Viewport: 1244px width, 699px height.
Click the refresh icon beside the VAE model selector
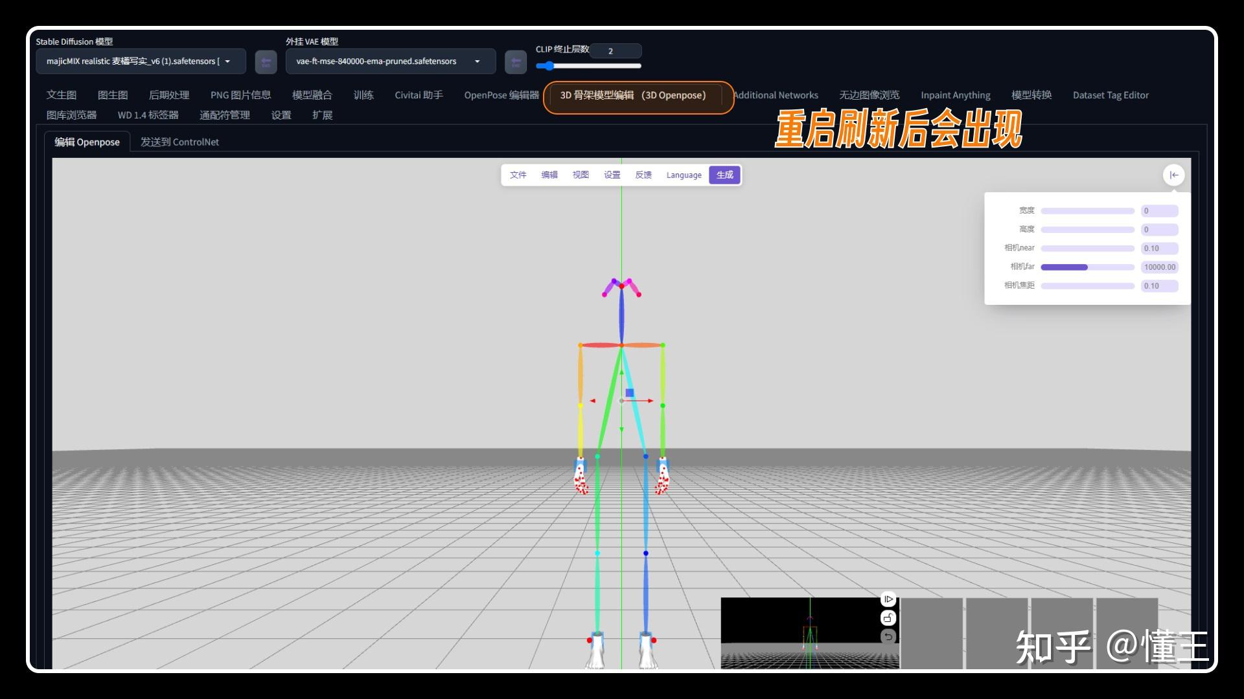pos(516,61)
